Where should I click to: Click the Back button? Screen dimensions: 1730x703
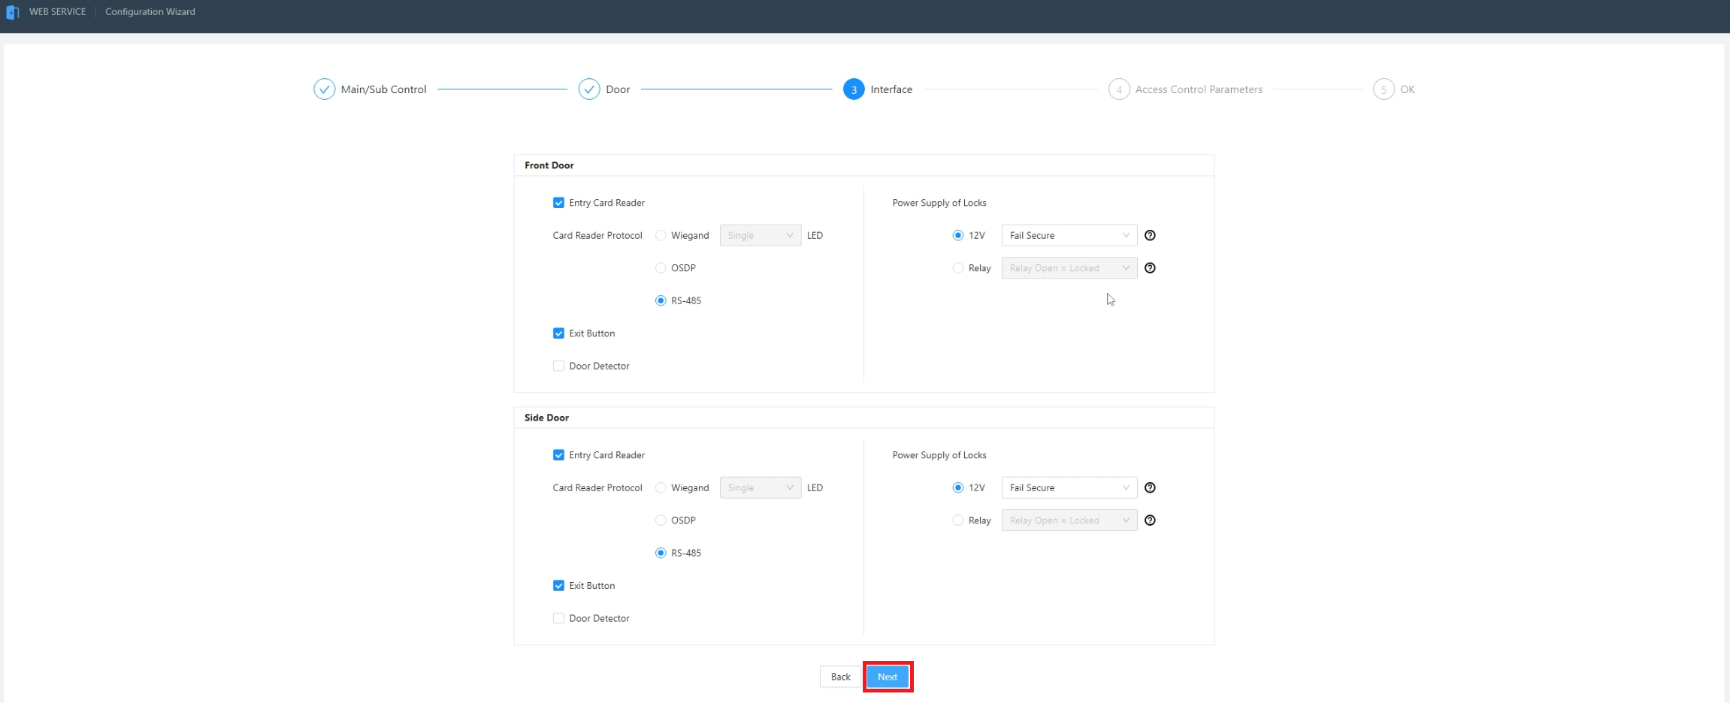click(840, 677)
